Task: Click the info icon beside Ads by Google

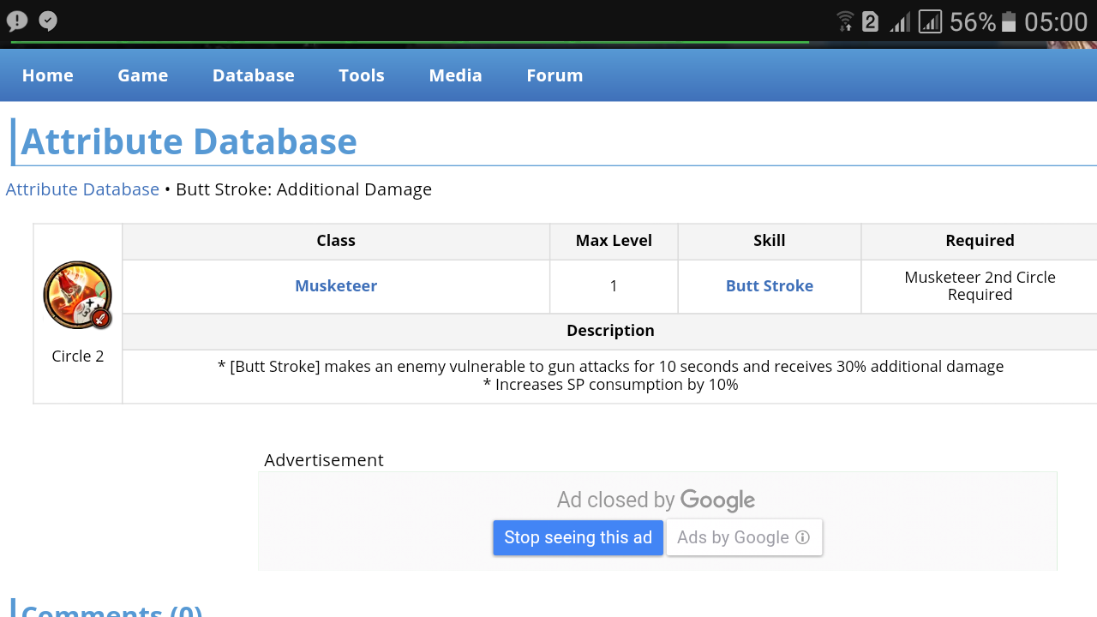Action: tap(802, 537)
